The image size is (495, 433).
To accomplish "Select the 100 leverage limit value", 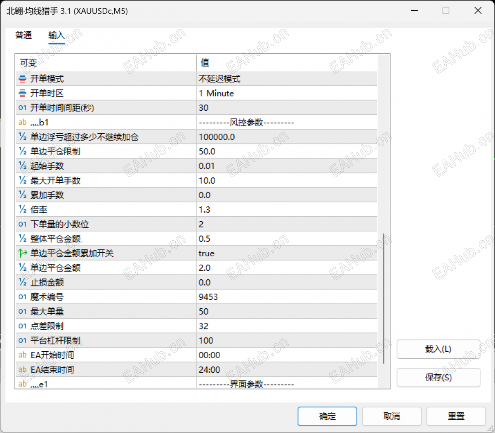I will 287,341.
